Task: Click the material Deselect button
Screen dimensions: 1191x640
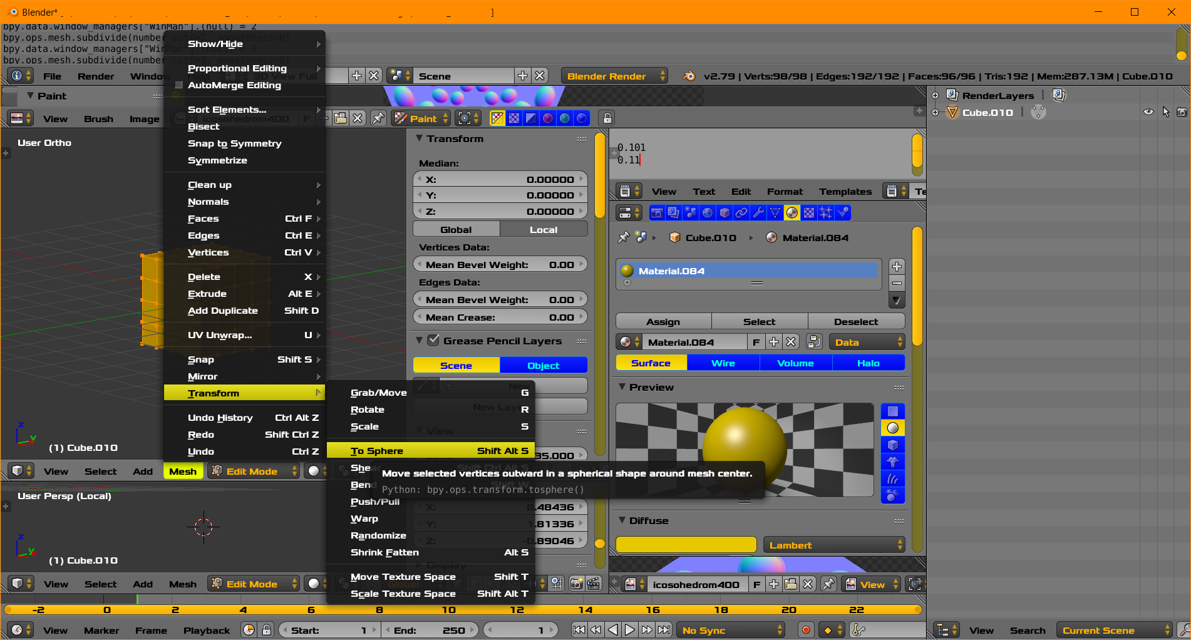Action: pos(856,321)
